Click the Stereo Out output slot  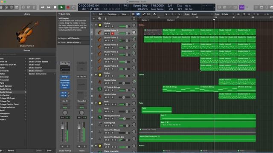tap(81, 101)
